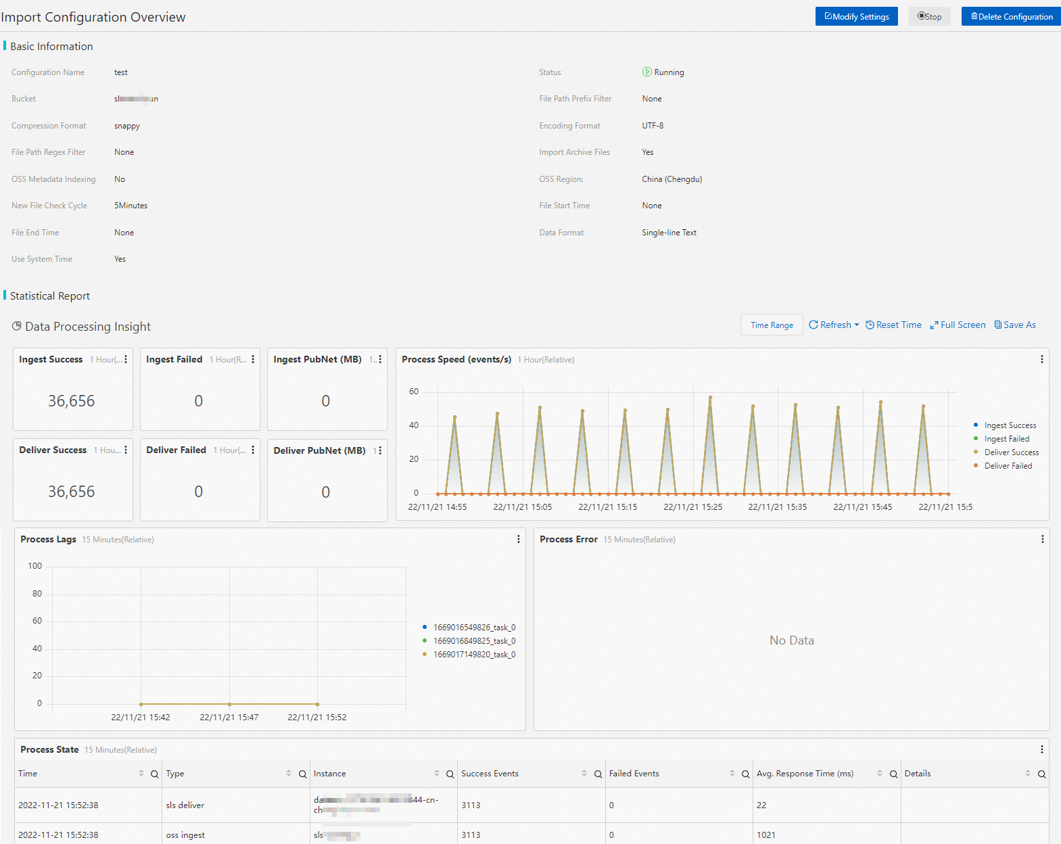Open Process State table options menu
Image resolution: width=1061 pixels, height=844 pixels.
point(1041,749)
